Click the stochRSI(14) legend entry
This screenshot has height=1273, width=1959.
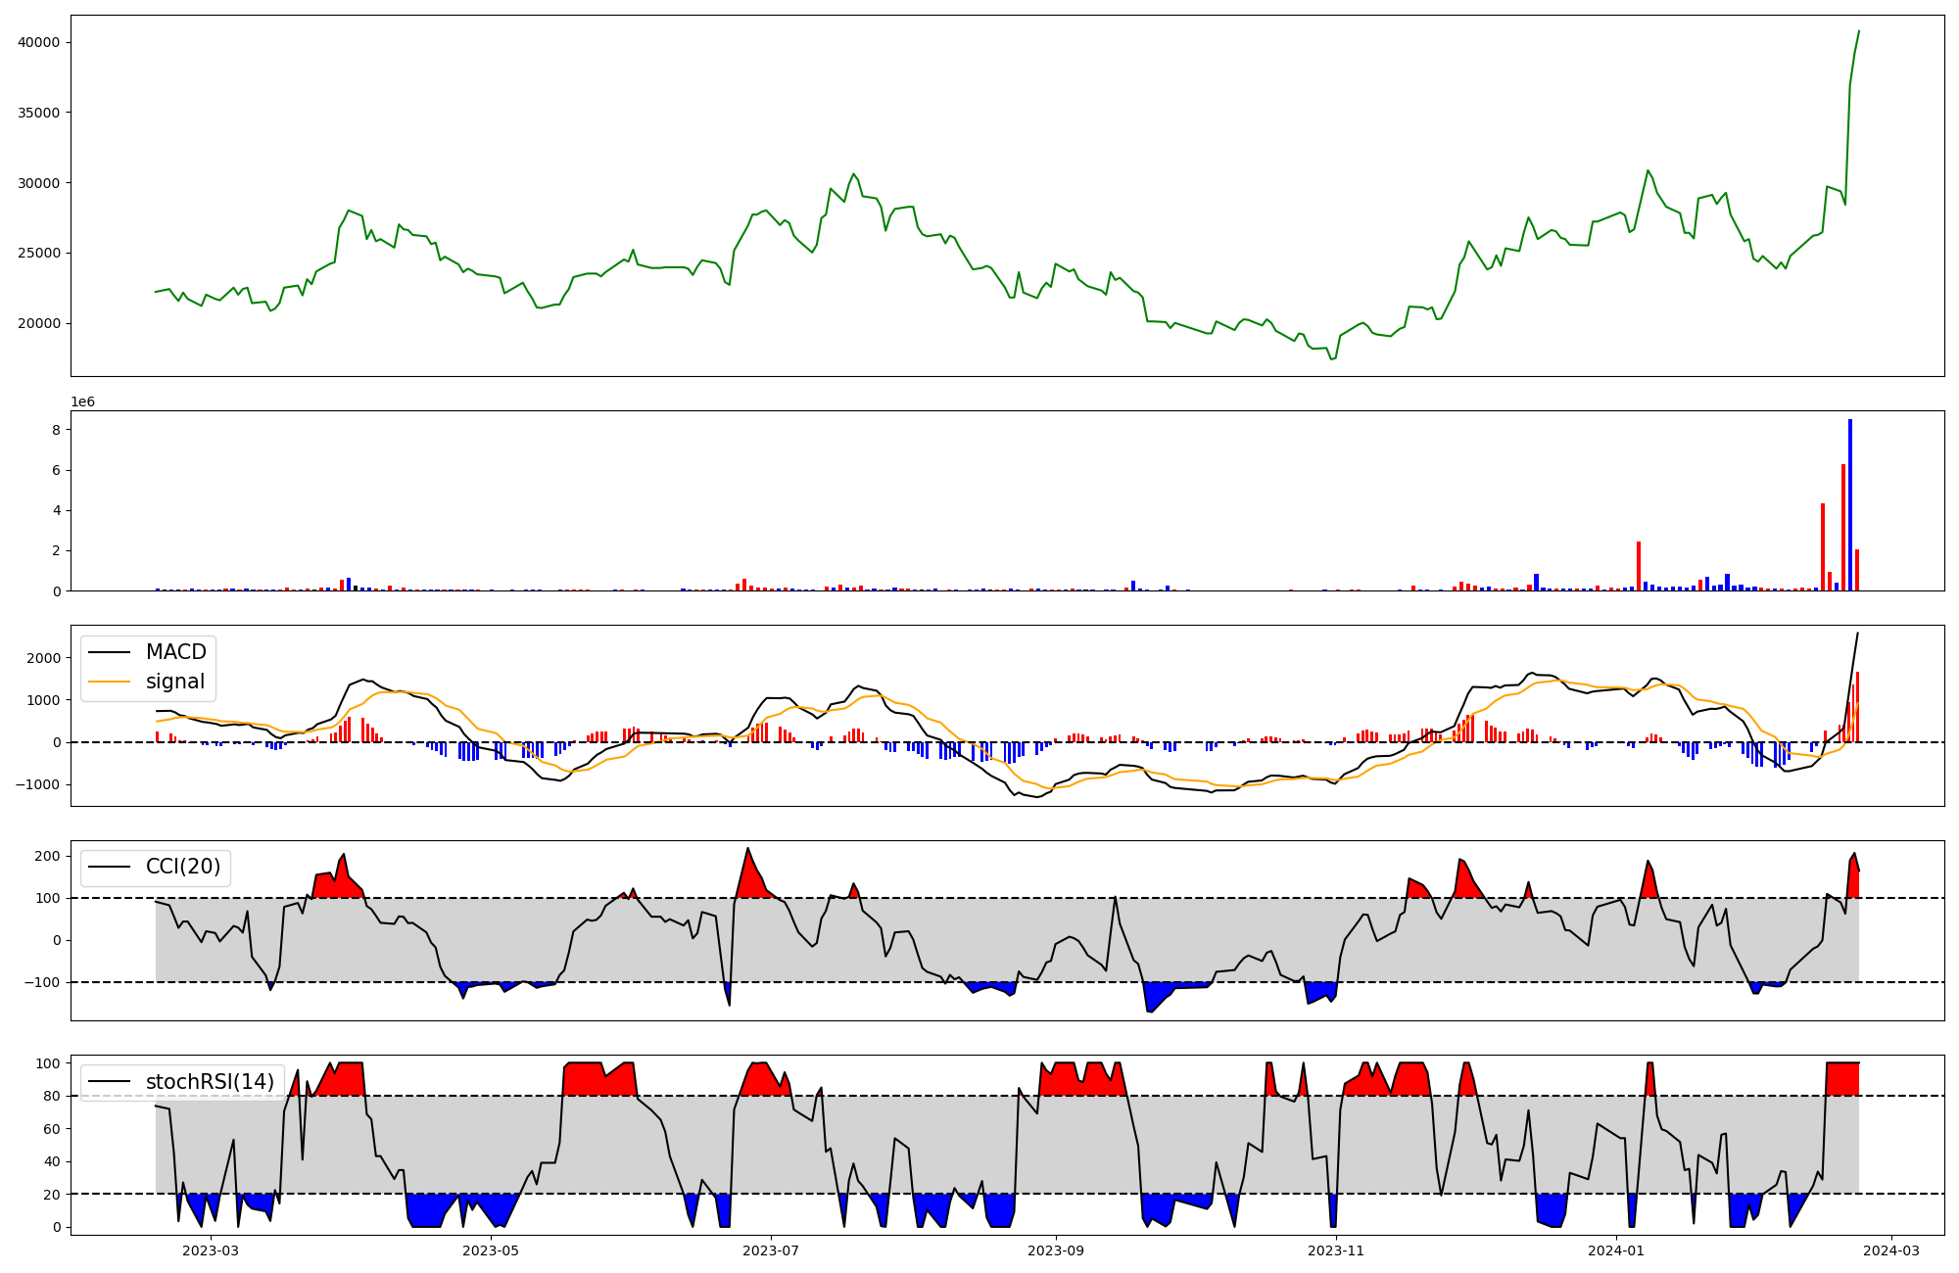(209, 1082)
